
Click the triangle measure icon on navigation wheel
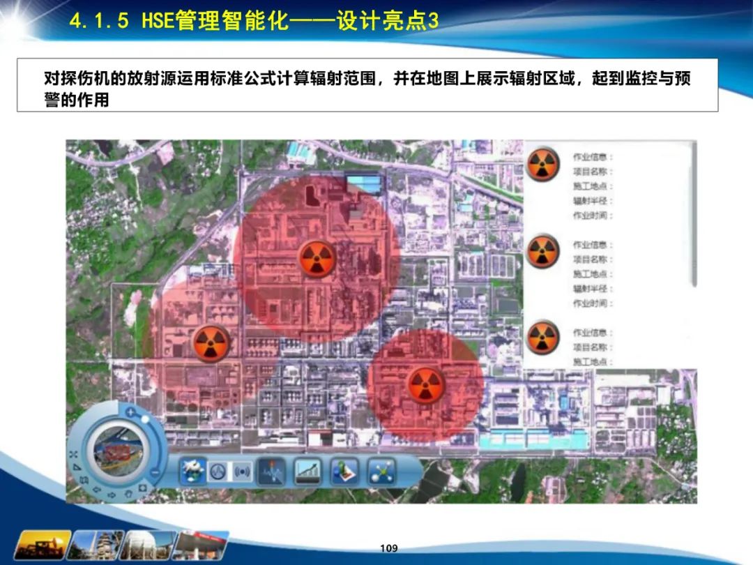tap(77, 467)
